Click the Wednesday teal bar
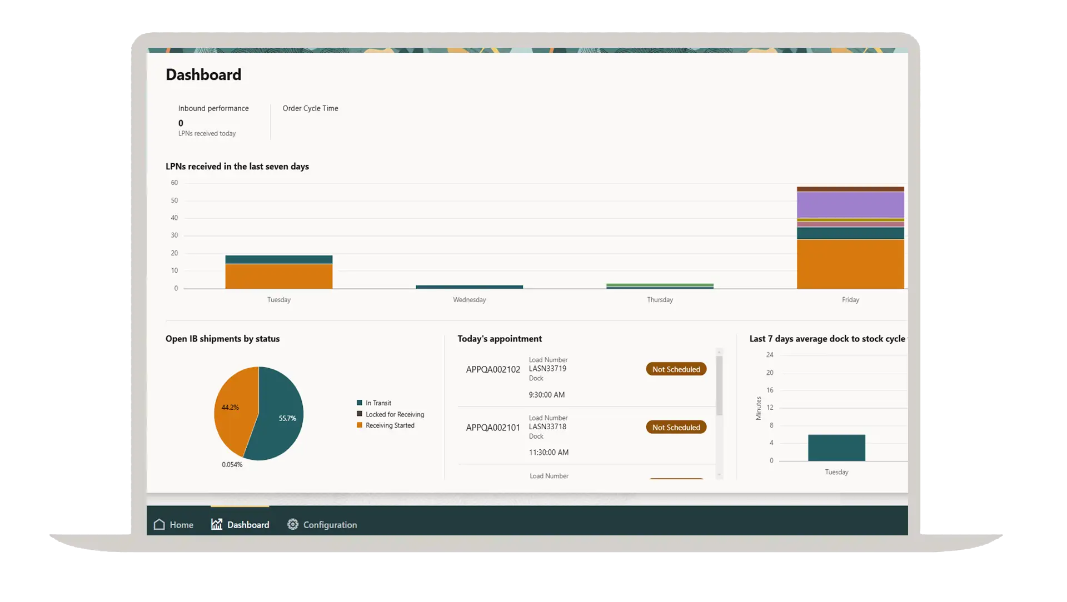This screenshot has width=1067, height=602. tap(469, 287)
